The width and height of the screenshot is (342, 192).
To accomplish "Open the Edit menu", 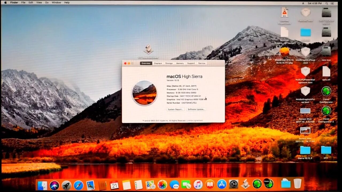I will [31, 2].
